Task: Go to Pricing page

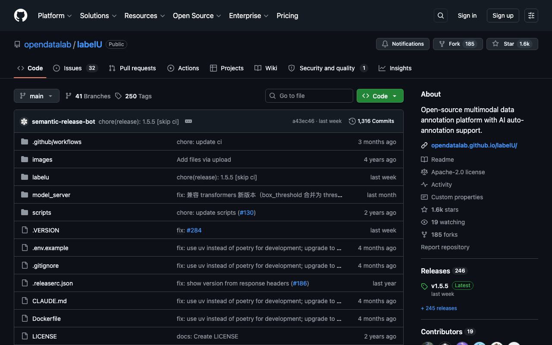Action: coord(287,16)
